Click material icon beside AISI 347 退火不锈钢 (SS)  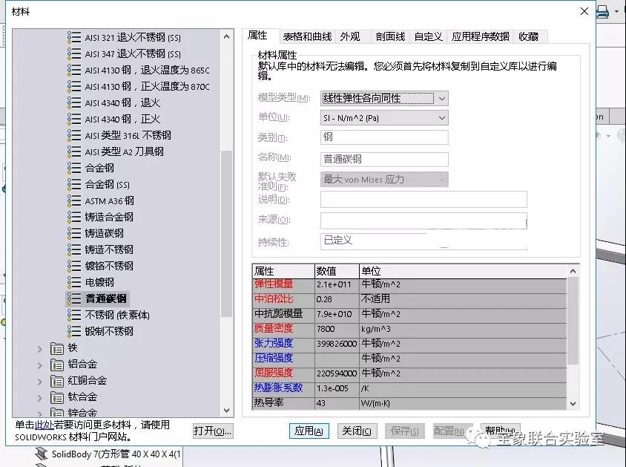coord(74,54)
